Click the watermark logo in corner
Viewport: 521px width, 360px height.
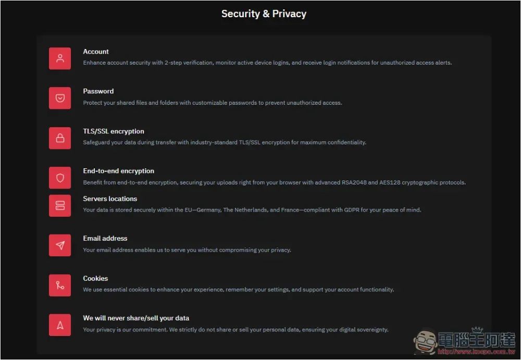point(464,341)
